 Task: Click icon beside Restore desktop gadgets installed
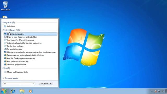5,55
